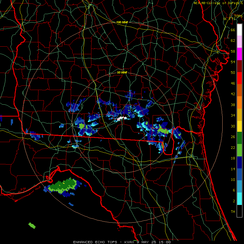Image resolution: width=244 pixels, height=244 pixels.
Task: Click the white echo near the radar center
Action: (122, 118)
